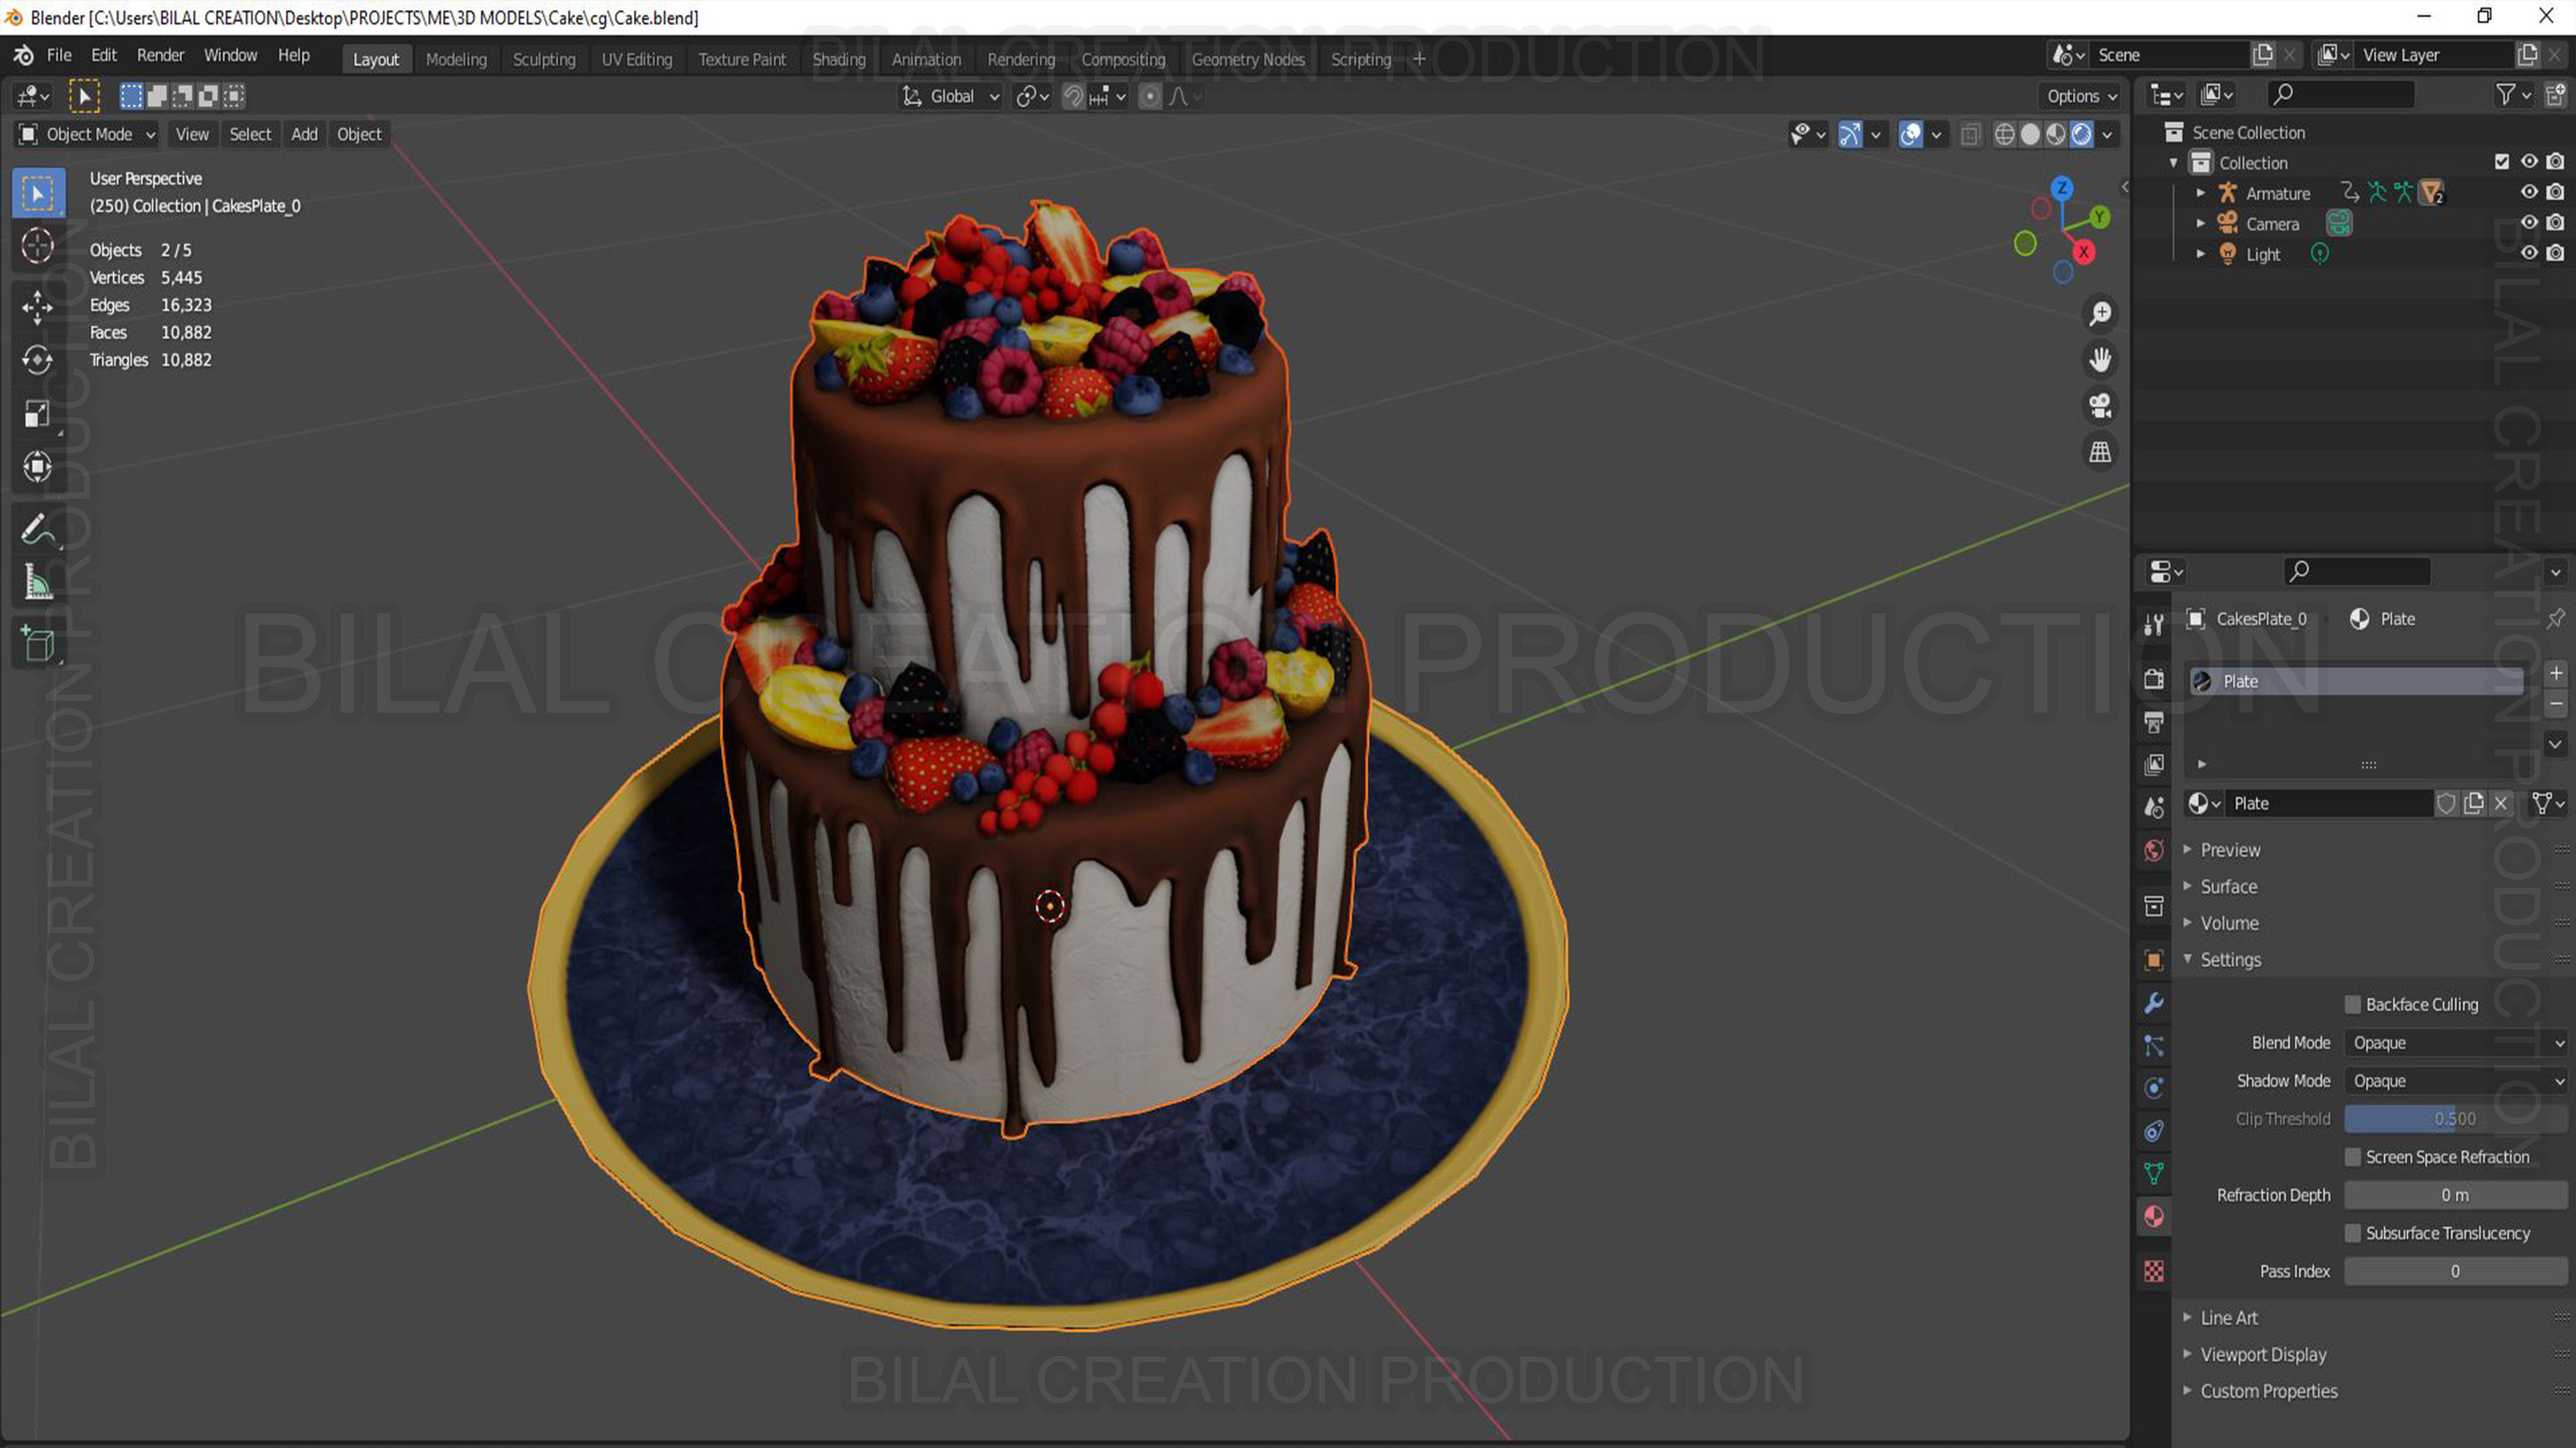Activate the Select Box tool
Screen dimensions: 2576x1448
click(x=38, y=193)
